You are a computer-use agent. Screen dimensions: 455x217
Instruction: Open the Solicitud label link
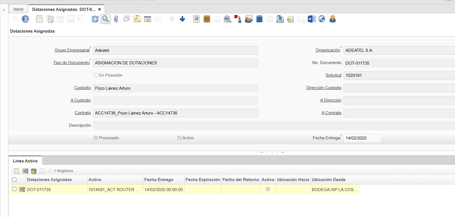333,75
